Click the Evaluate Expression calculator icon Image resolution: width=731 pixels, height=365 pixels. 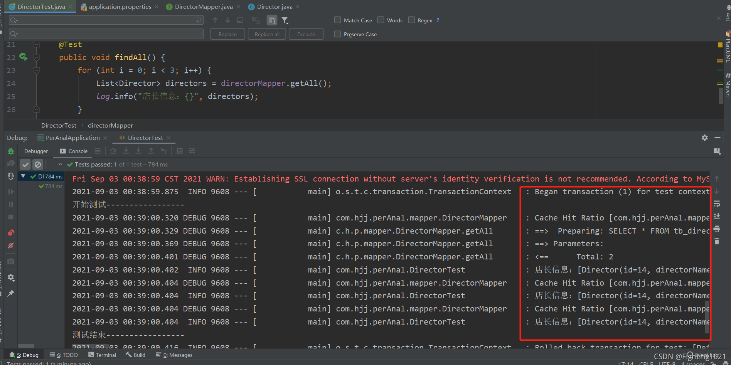pos(180,151)
